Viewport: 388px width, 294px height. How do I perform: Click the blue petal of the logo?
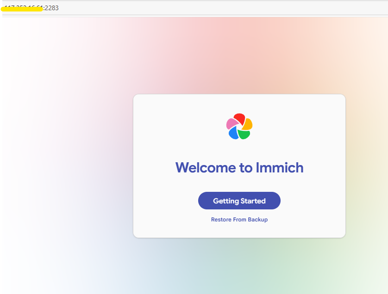point(233,134)
